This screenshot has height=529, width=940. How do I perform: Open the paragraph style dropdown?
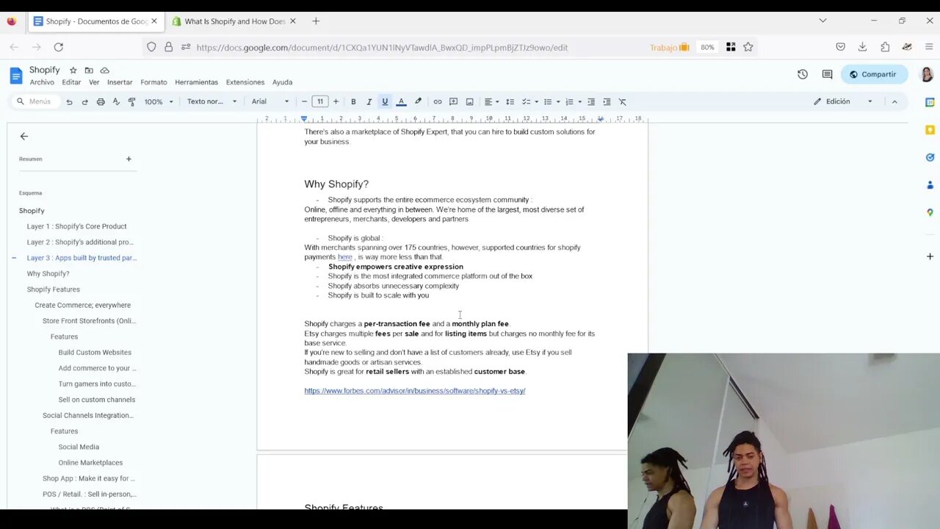click(x=211, y=101)
